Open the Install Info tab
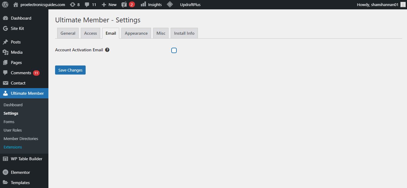This screenshot has height=188, width=407. [x=184, y=33]
